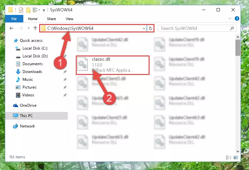Open the address bar history dropdown

click(144, 29)
